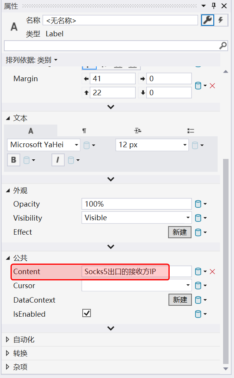Toggle Italic font style button
Image resolution: width=234 pixels, height=378 pixels.
pyautogui.click(x=58, y=160)
